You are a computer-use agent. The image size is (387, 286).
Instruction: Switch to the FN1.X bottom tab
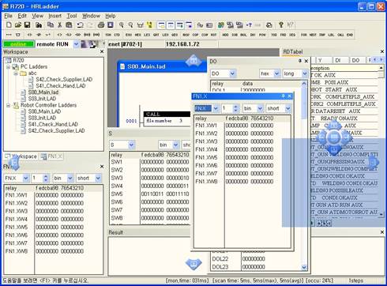click(x=51, y=156)
